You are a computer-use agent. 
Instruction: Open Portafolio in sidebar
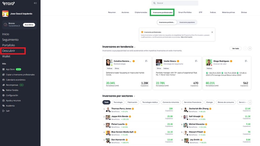(x=8, y=45)
